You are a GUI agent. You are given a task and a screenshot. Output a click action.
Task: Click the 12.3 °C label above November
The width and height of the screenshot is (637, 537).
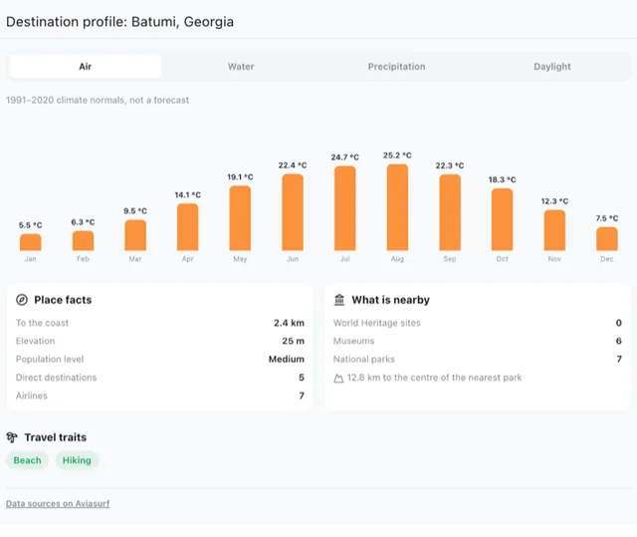coord(554,201)
